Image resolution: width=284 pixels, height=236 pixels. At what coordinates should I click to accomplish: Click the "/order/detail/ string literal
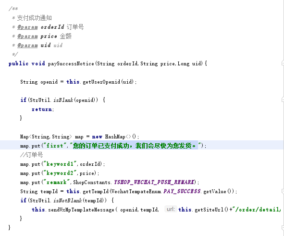click(257, 210)
